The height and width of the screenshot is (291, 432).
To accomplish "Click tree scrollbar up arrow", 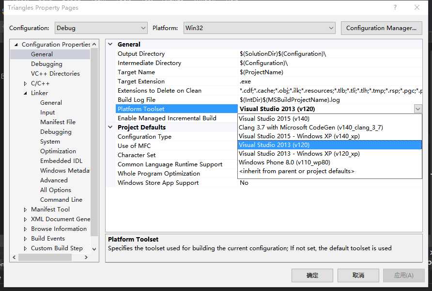I will click(x=94, y=44).
